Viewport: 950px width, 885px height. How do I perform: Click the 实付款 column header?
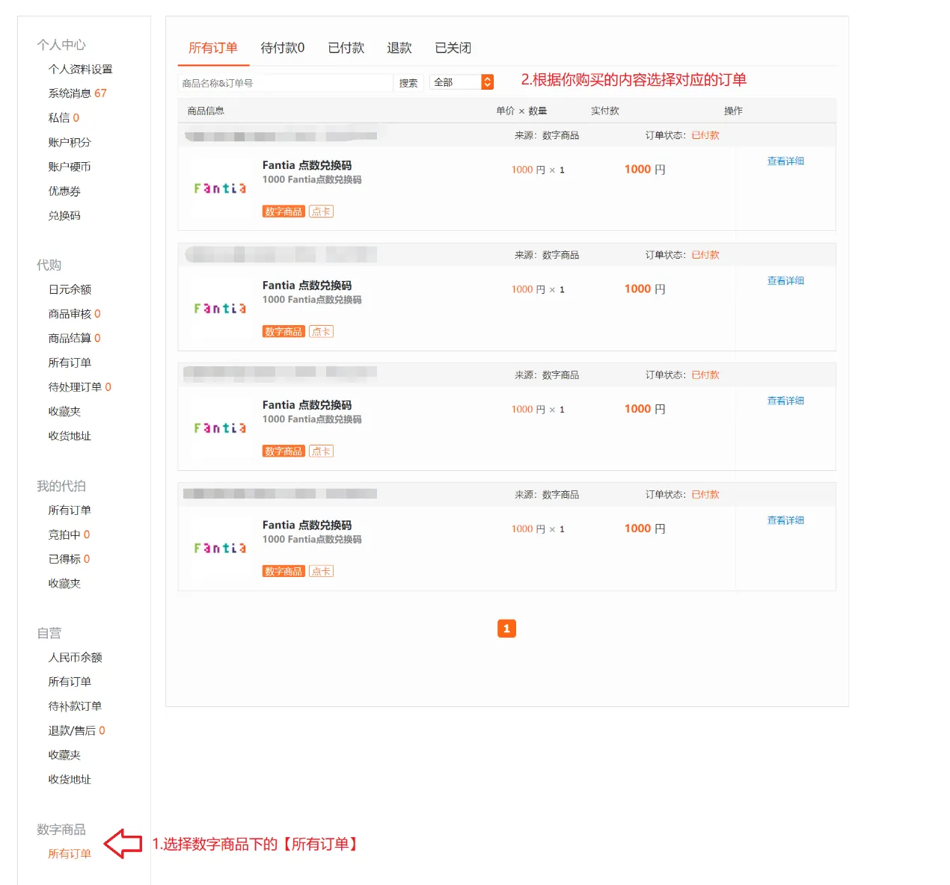click(605, 111)
